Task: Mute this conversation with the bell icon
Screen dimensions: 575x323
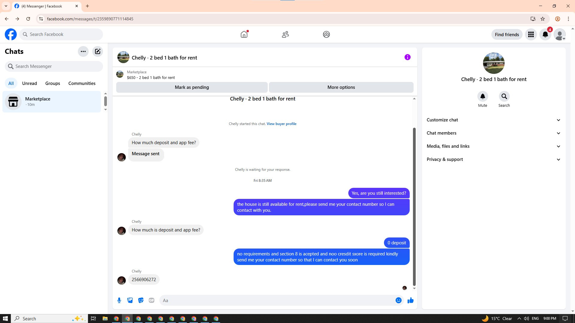Action: (483, 96)
